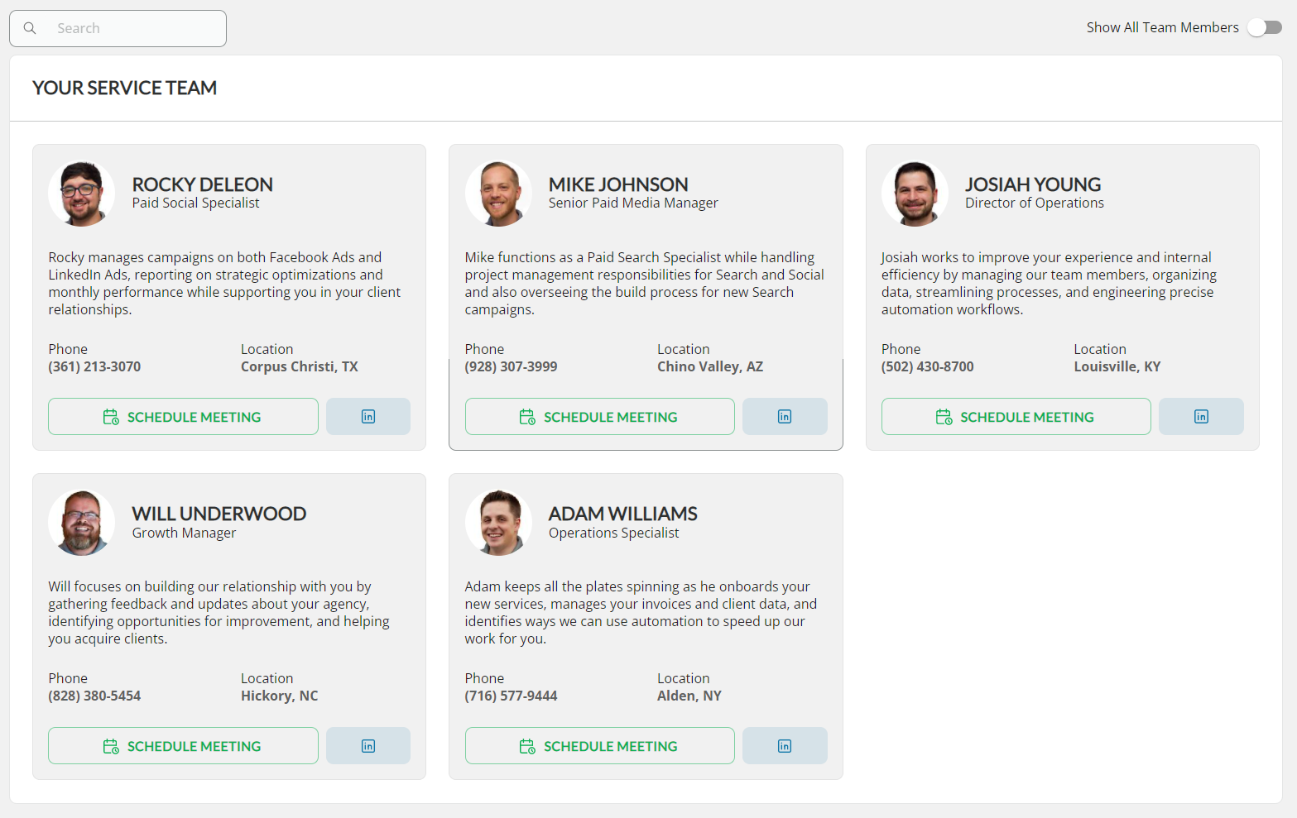
Task: Click phone number (716) 577-9444
Action: coord(512,696)
